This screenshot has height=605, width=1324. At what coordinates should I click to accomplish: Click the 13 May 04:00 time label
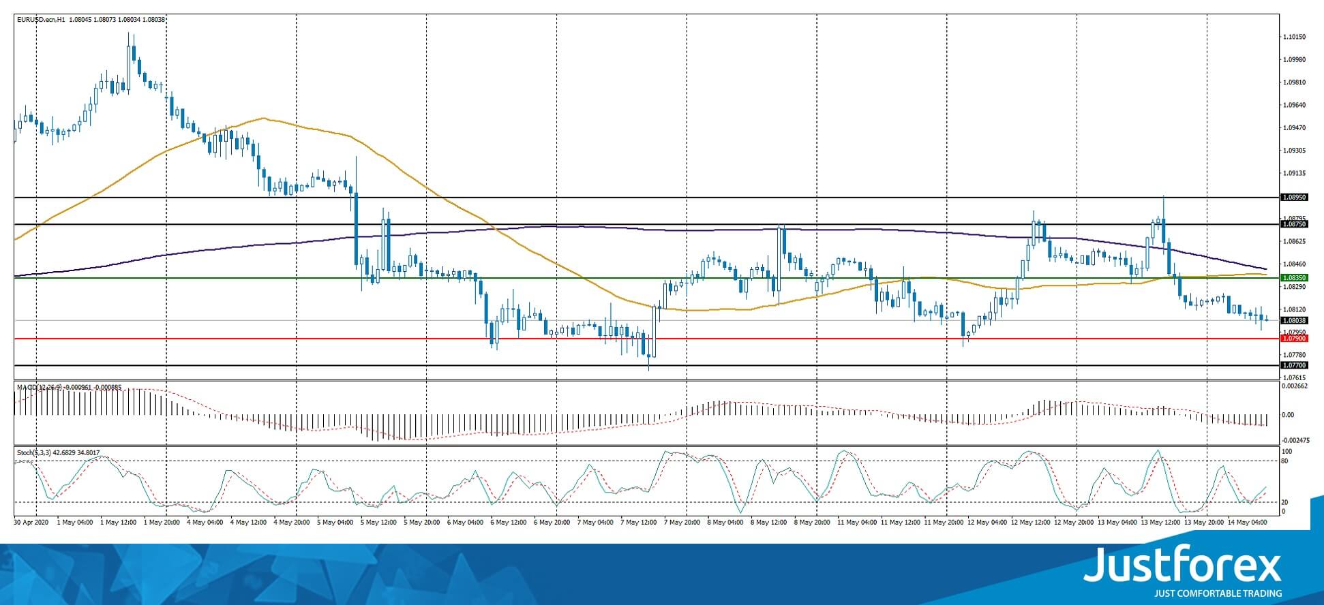click(1117, 523)
